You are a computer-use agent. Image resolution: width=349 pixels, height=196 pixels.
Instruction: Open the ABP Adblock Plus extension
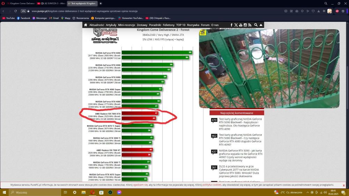point(337,11)
